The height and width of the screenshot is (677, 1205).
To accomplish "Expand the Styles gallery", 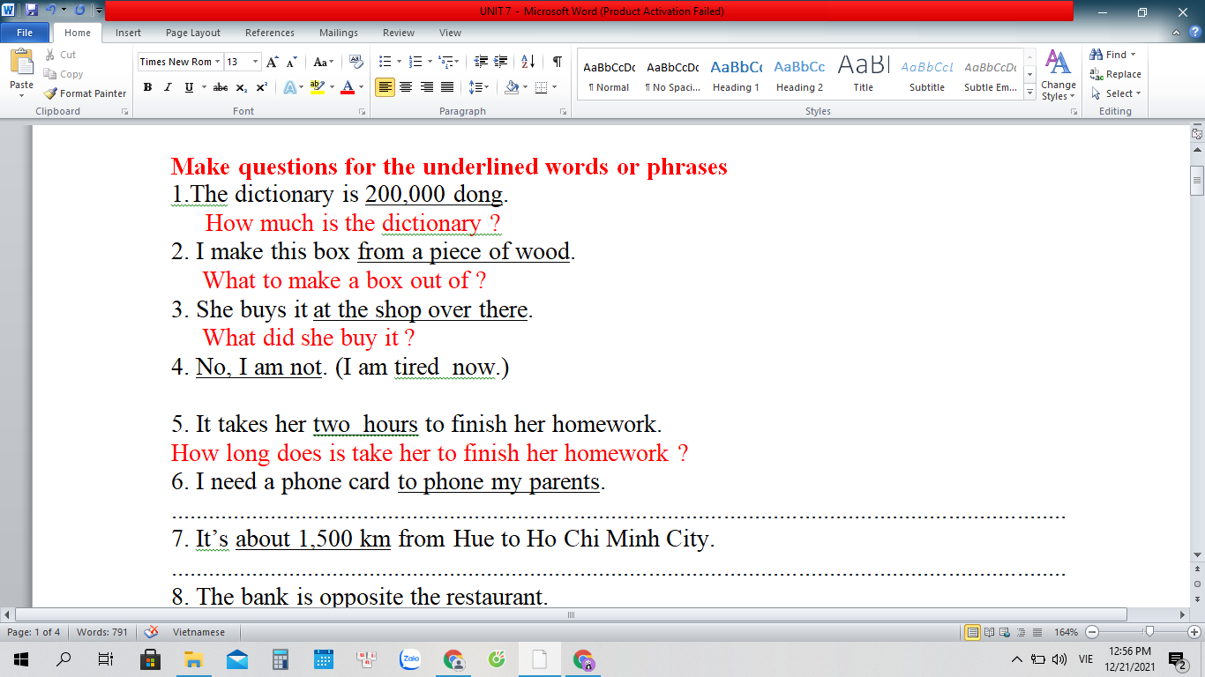I will tap(1029, 89).
